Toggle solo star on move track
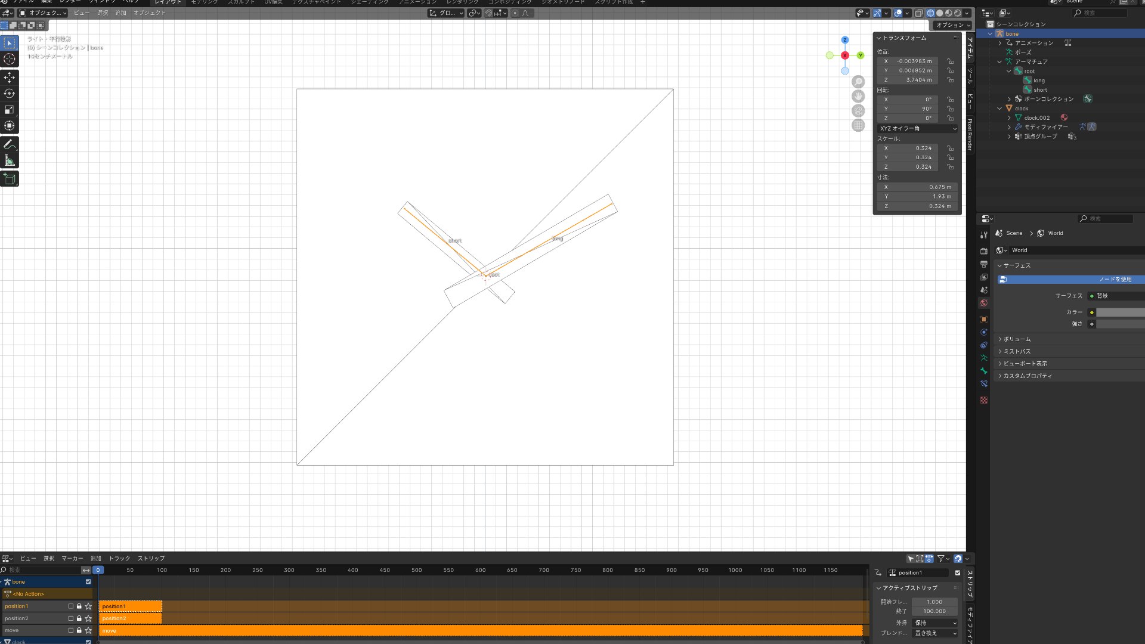The height and width of the screenshot is (644, 1145). (x=88, y=630)
